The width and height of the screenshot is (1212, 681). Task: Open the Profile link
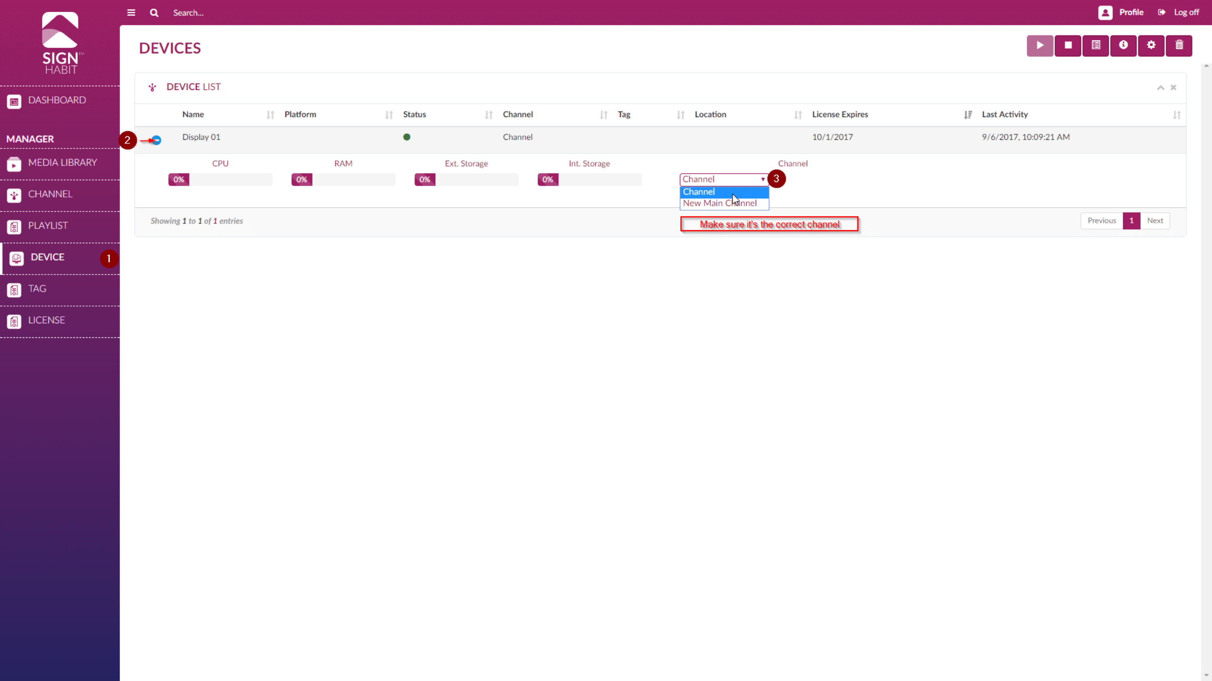(x=1131, y=12)
